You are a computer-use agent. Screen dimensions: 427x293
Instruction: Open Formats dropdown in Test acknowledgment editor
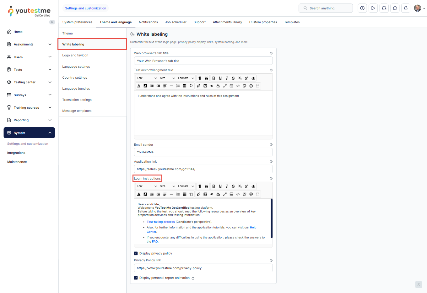(x=186, y=78)
